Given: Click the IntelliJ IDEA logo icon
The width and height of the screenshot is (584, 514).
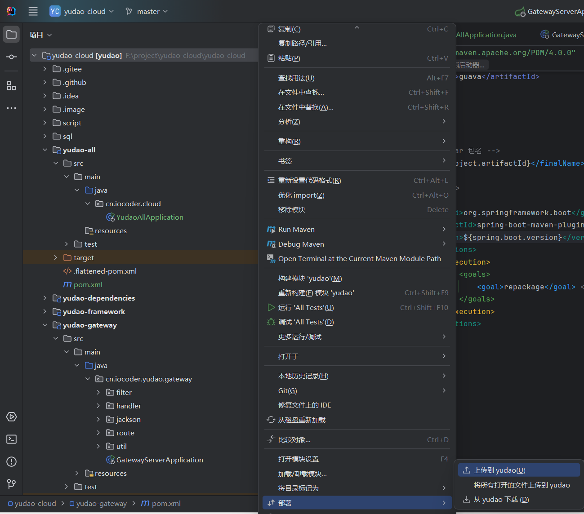Looking at the screenshot, I should point(11,11).
